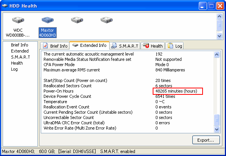Select S.M.A.R.T in the left sidebar
Image resolution: width=226 pixels, height=156 pixels.
[x=20, y=57]
